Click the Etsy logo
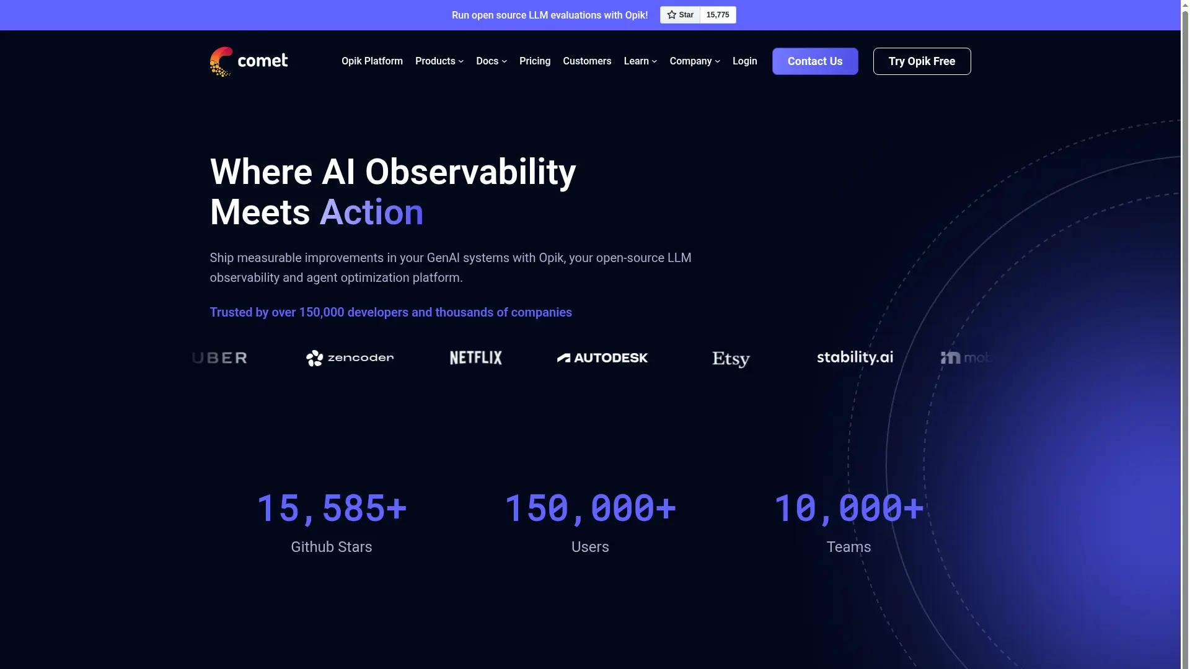 pos(730,358)
